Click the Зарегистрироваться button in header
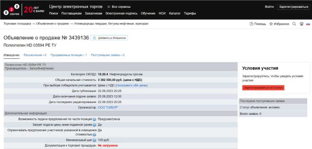This screenshot has height=149, width=312. tap(294, 7)
